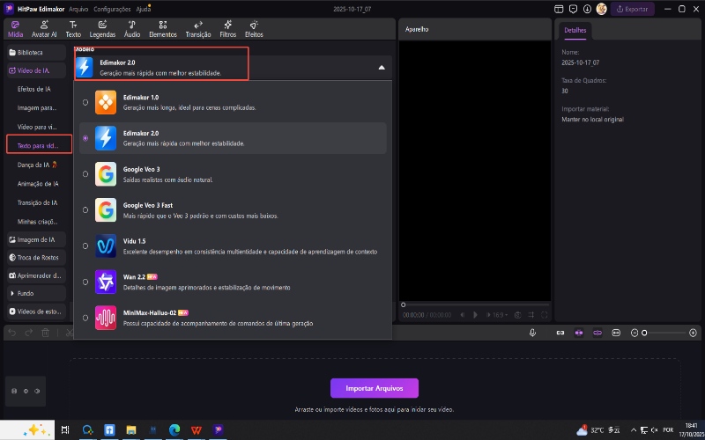Click the Exportar button

tap(632, 9)
